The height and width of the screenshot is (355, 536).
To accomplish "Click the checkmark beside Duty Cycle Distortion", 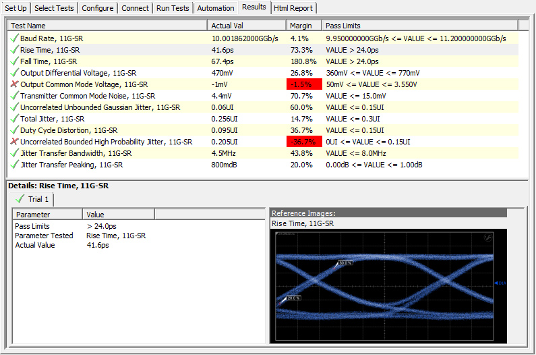I will pos(14,130).
